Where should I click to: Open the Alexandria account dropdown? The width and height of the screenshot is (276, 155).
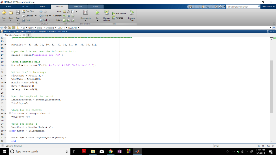(x=268, y=7)
